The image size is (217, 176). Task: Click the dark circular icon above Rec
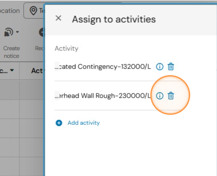tap(41, 32)
